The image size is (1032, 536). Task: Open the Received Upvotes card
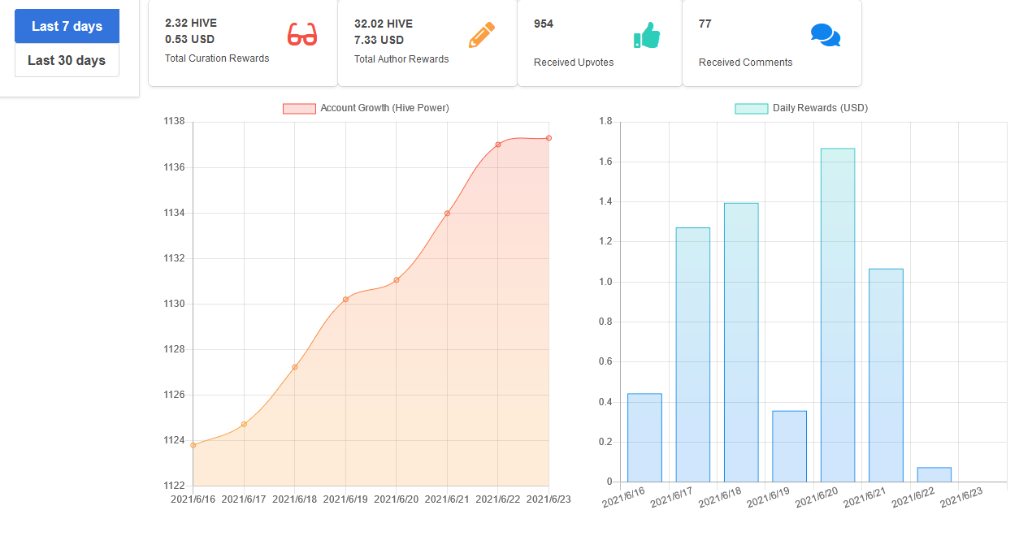(x=600, y=42)
